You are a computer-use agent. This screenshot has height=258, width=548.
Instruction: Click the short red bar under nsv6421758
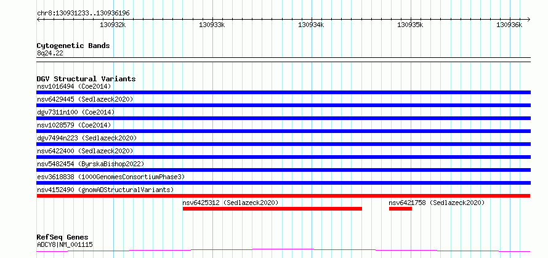[x=400, y=209]
